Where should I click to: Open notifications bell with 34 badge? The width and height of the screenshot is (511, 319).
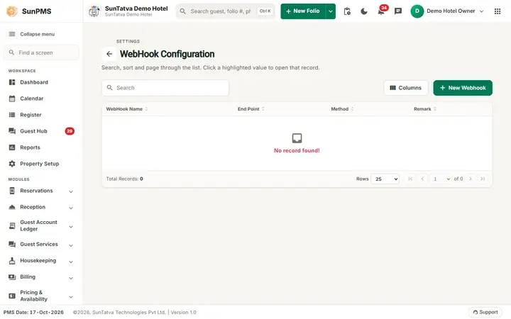click(x=381, y=11)
